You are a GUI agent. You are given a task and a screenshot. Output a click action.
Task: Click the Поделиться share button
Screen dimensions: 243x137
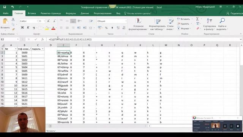(235, 13)
